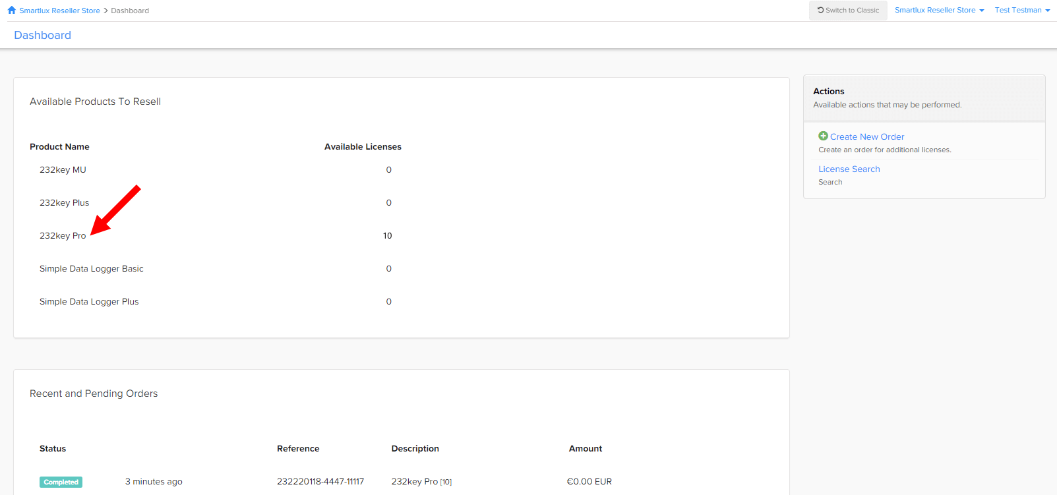This screenshot has height=495, width=1057.
Task: Click the 0 licenses for Simple Data Logger Plus
Action: click(x=389, y=301)
